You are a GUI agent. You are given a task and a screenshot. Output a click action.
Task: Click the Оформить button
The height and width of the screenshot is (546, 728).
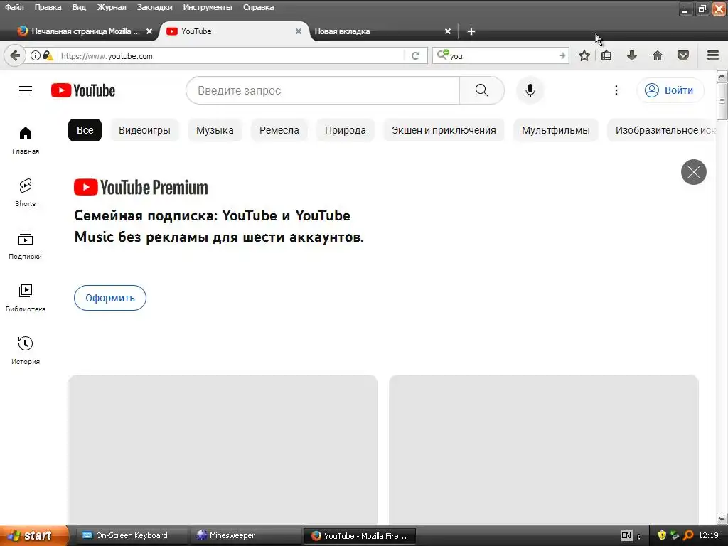(x=110, y=298)
